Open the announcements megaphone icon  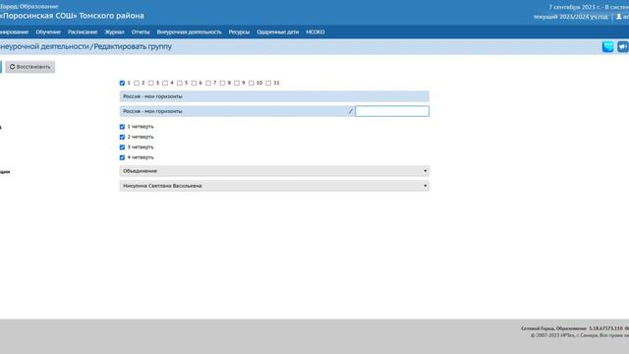click(x=623, y=46)
